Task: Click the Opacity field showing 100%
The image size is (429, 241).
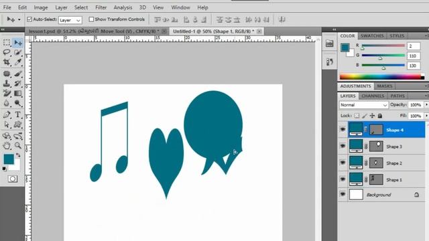Action: (x=416, y=105)
